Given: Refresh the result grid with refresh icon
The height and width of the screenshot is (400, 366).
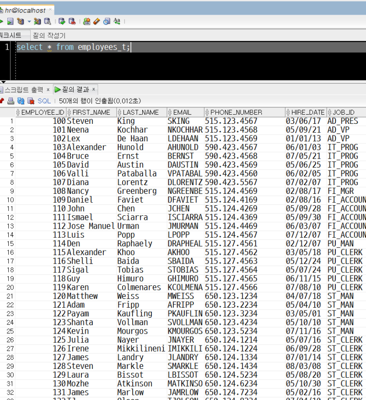Looking at the screenshot, I should [20, 101].
